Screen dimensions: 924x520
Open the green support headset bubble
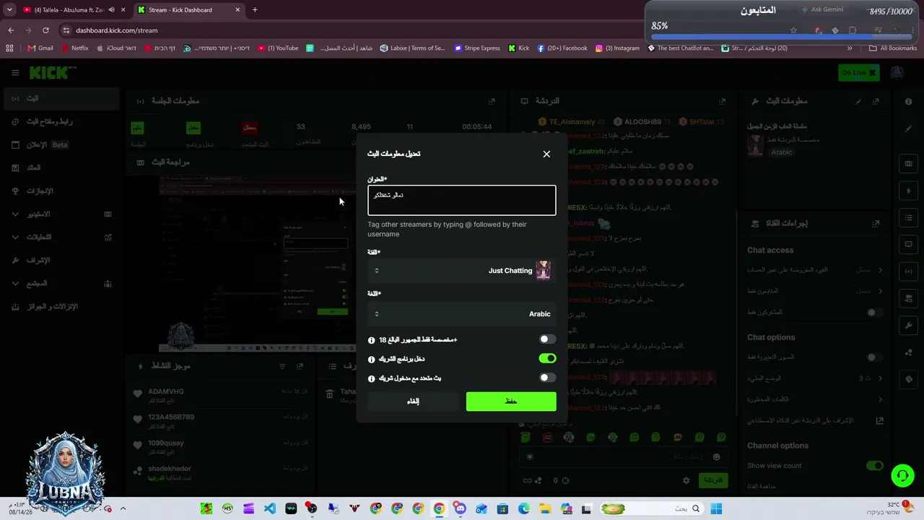pos(902,475)
